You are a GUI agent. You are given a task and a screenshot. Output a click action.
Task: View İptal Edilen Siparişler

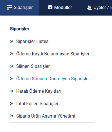click(37, 103)
